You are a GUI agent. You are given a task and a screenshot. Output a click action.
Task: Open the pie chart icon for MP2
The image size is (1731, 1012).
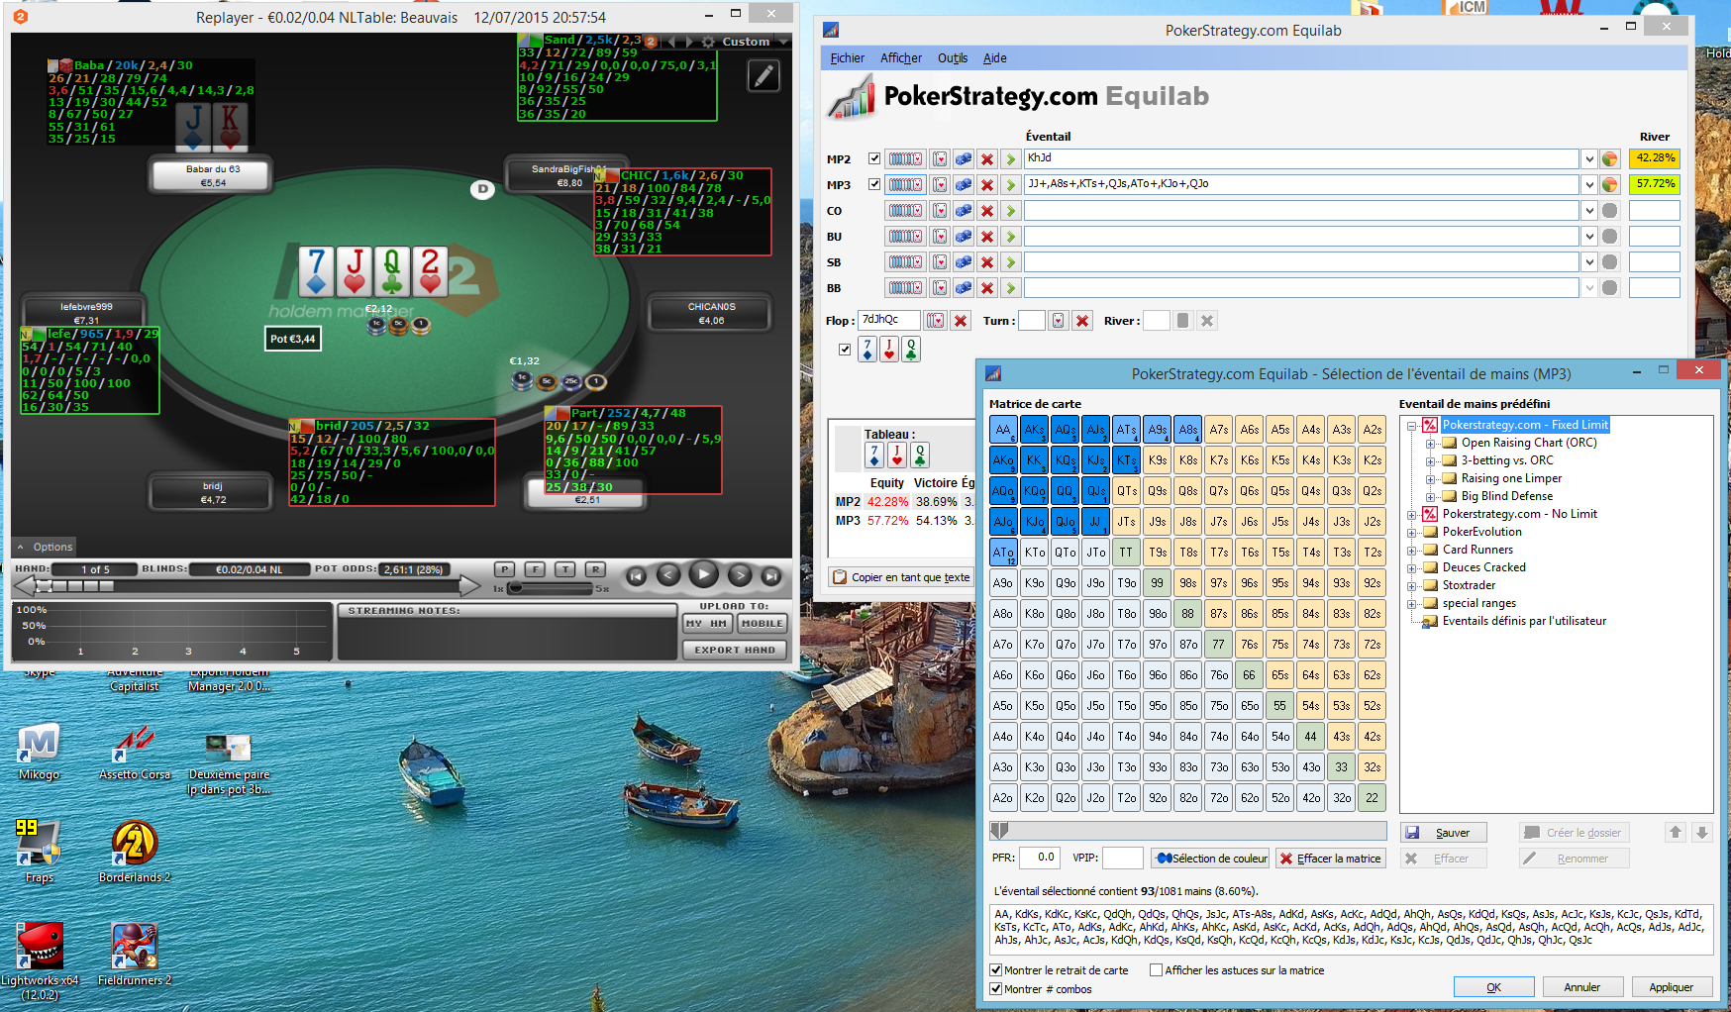coord(1609,159)
